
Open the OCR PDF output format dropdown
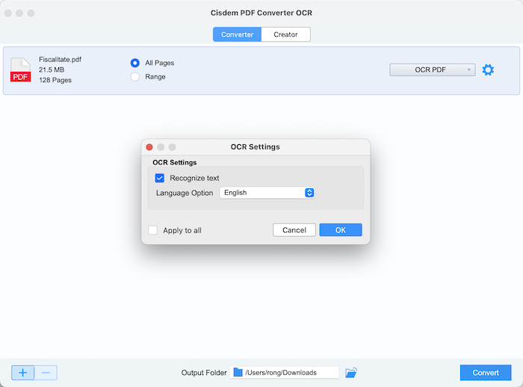pyautogui.click(x=433, y=69)
